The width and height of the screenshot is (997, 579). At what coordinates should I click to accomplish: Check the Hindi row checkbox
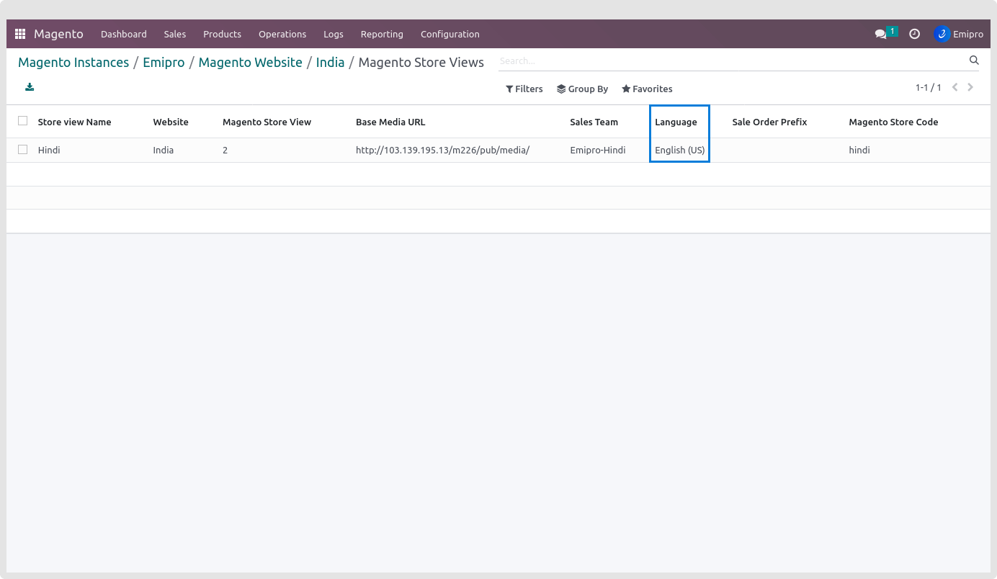23,150
